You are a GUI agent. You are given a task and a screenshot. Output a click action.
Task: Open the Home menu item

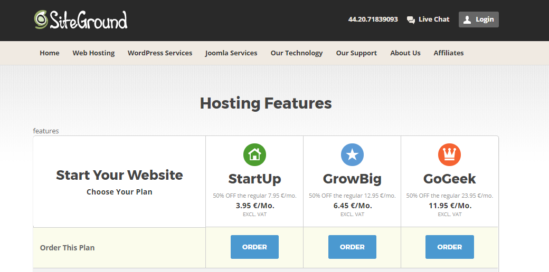(x=50, y=53)
